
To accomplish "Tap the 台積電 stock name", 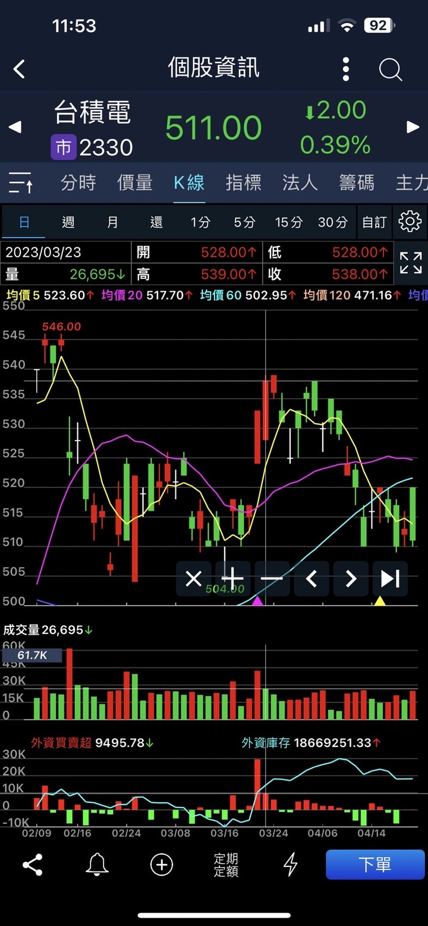I will point(93,112).
